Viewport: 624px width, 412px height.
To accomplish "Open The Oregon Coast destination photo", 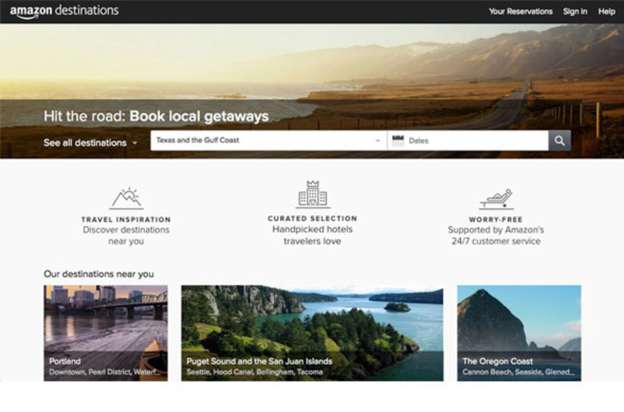I will (x=518, y=333).
